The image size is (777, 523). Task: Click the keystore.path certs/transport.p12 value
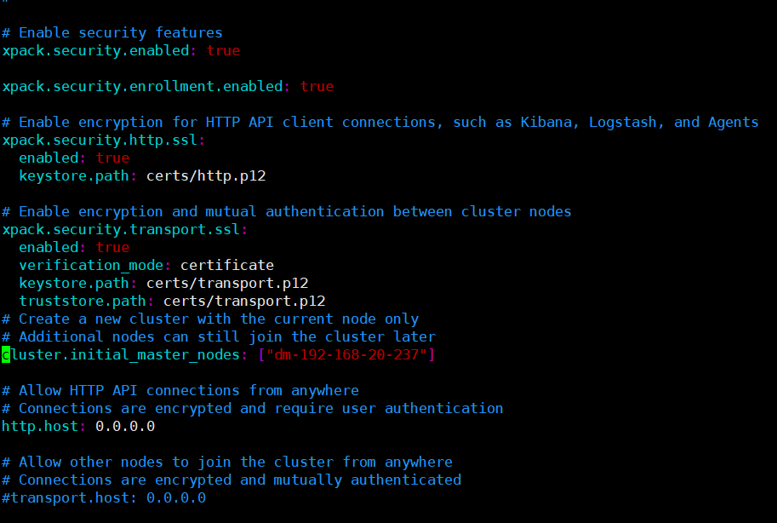227,284
